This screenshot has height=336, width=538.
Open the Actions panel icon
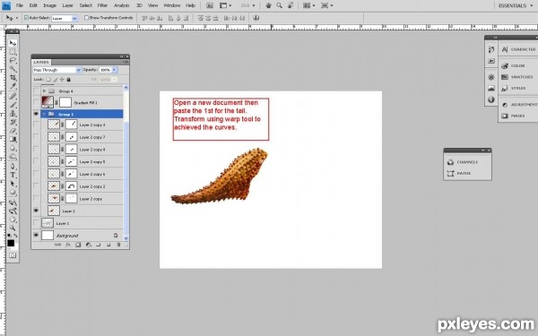click(491, 61)
